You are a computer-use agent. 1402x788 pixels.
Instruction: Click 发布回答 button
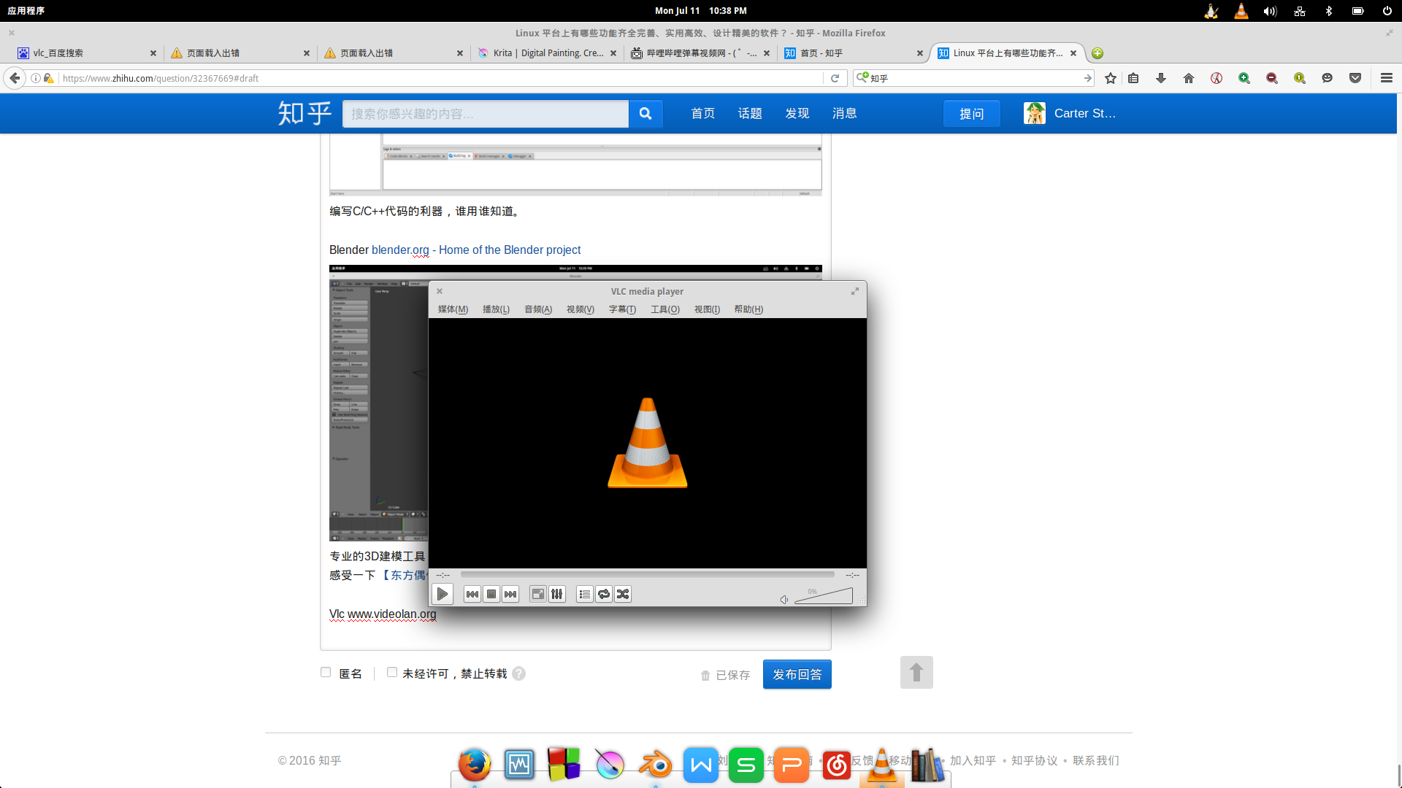tap(797, 674)
